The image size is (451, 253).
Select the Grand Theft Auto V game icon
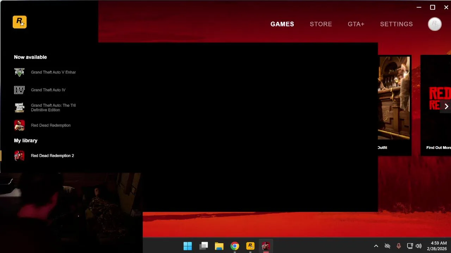pos(19,72)
